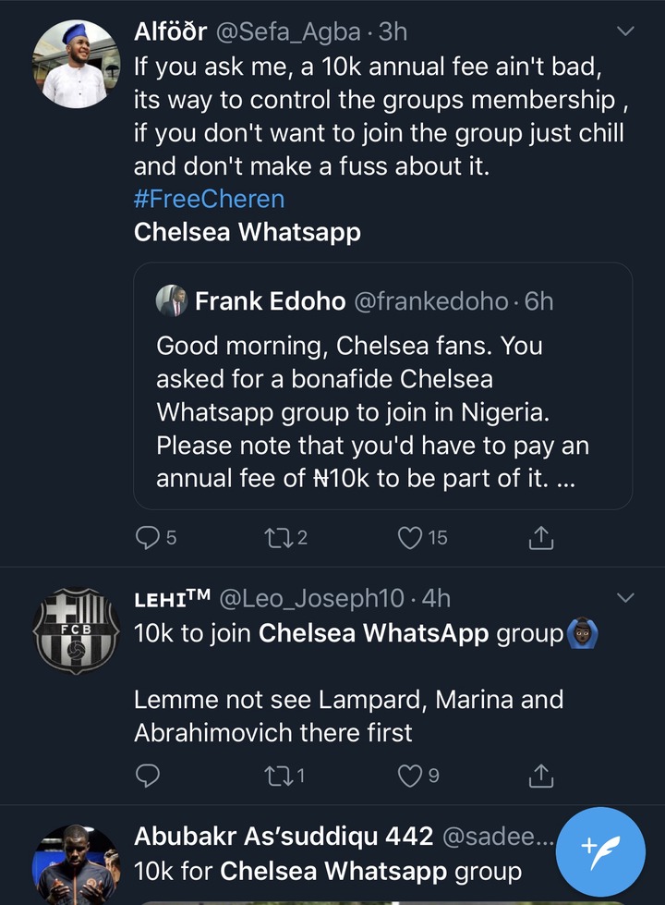Open Abubakr As'suddiqu 442 display name
Image resolution: width=665 pixels, height=905 pixels.
point(283,837)
